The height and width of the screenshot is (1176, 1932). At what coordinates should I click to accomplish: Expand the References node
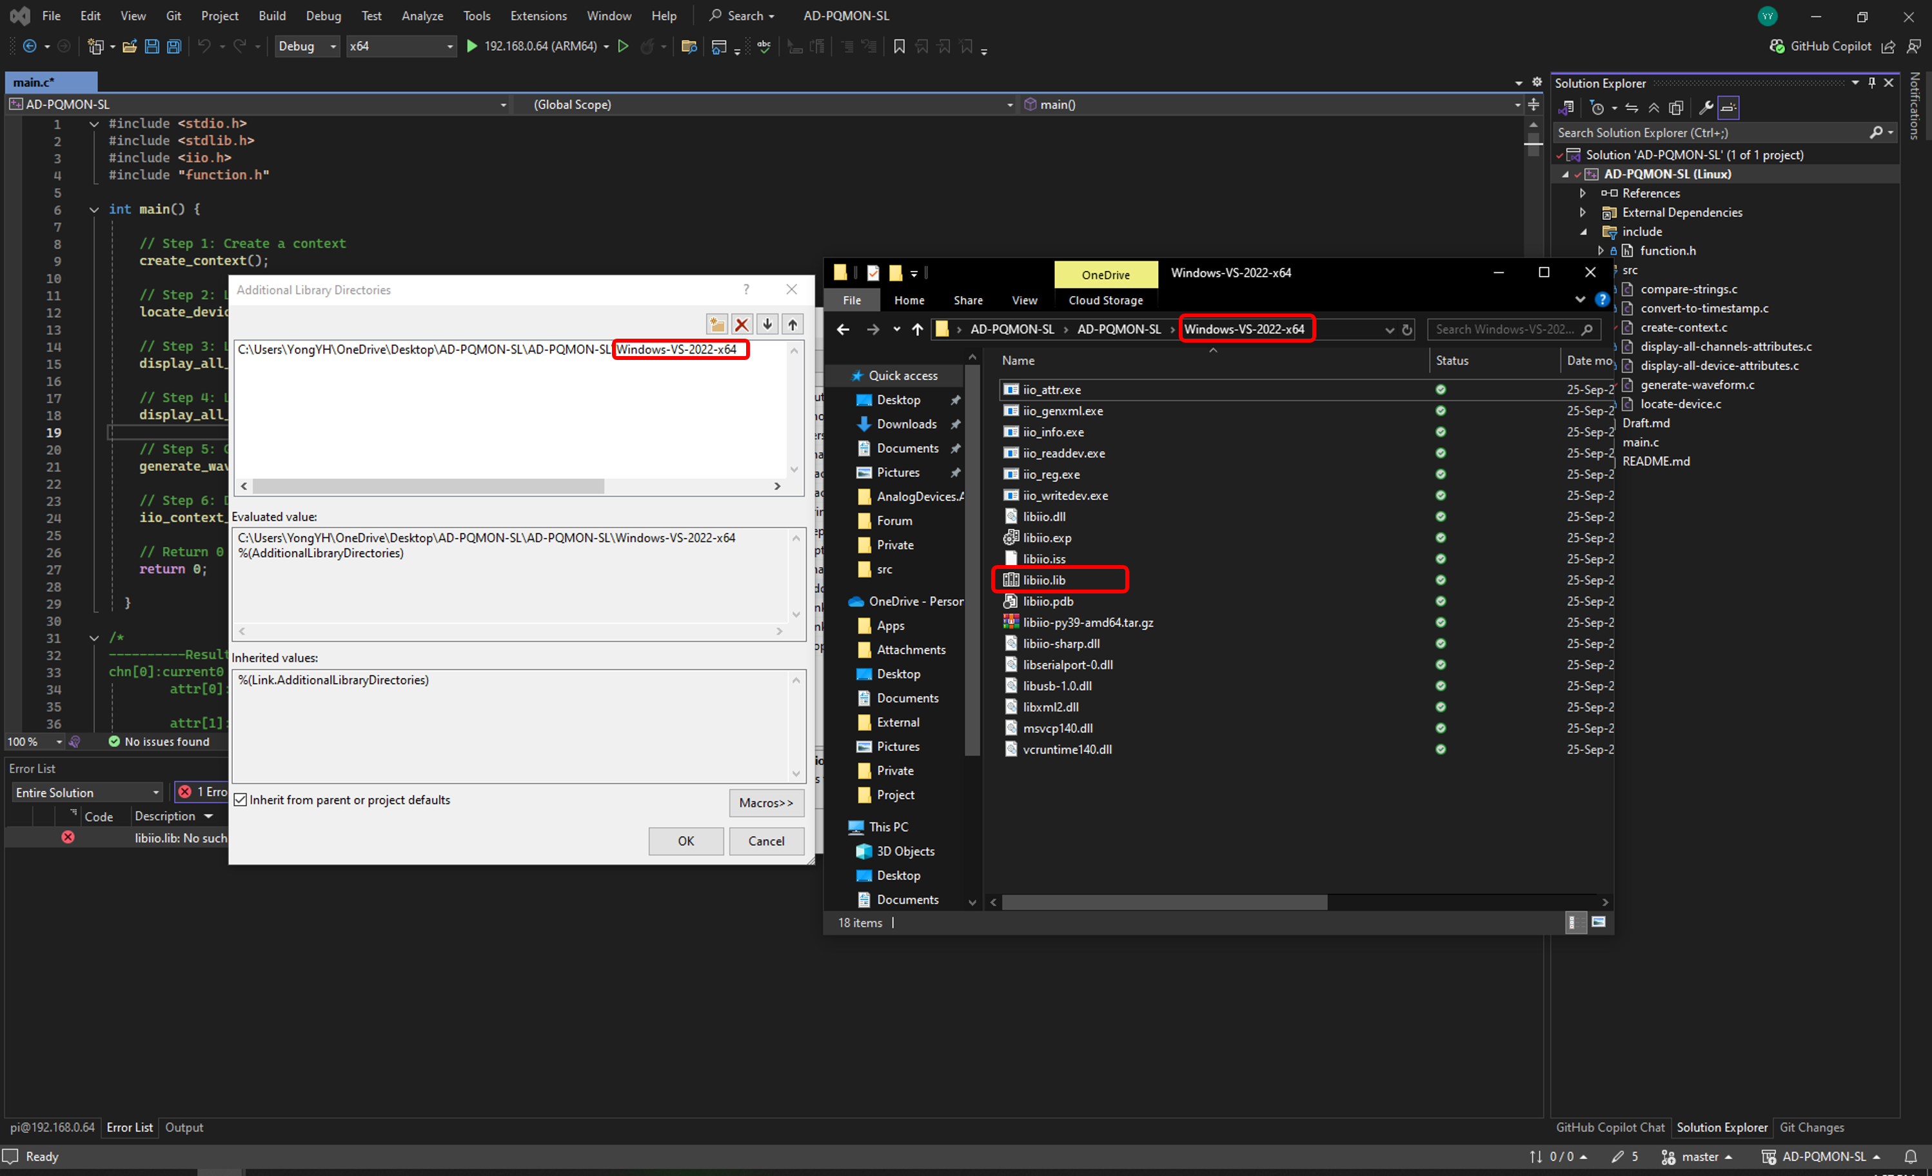(1582, 193)
